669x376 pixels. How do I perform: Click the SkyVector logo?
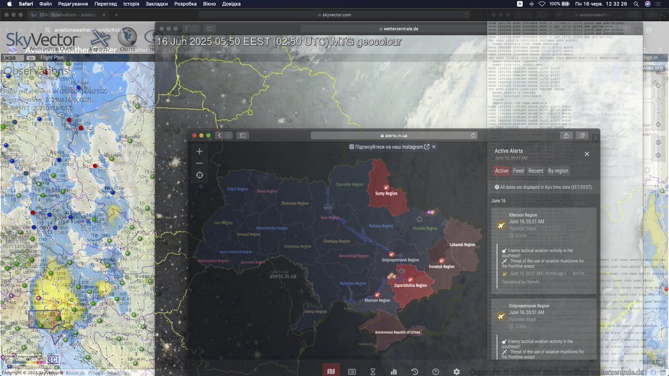pyautogui.click(x=42, y=40)
